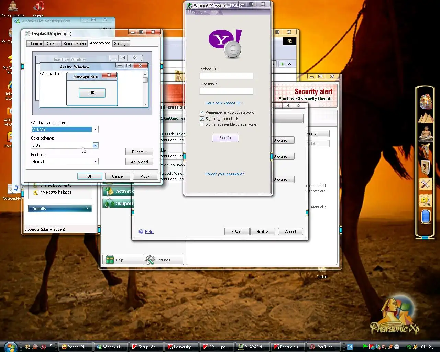Click the YouTube taskbar button
The width and height of the screenshot is (440, 352).
(323, 347)
